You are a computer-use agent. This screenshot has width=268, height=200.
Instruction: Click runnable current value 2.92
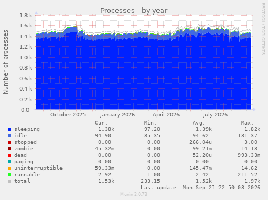[105, 175]
